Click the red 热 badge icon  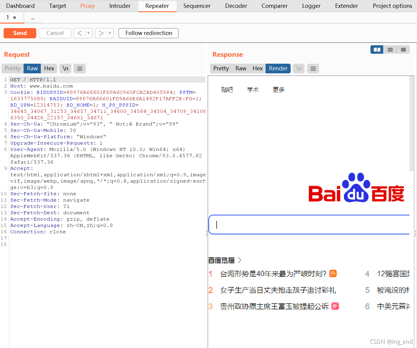333,273
